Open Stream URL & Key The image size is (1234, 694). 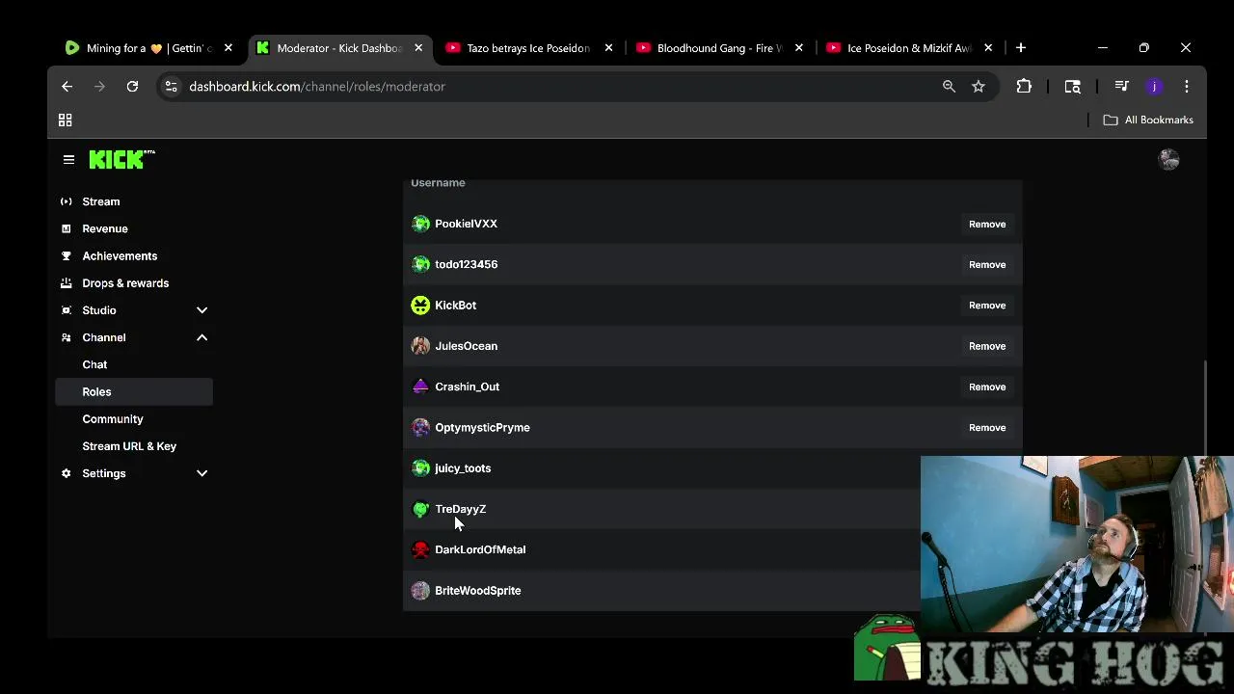(x=129, y=446)
